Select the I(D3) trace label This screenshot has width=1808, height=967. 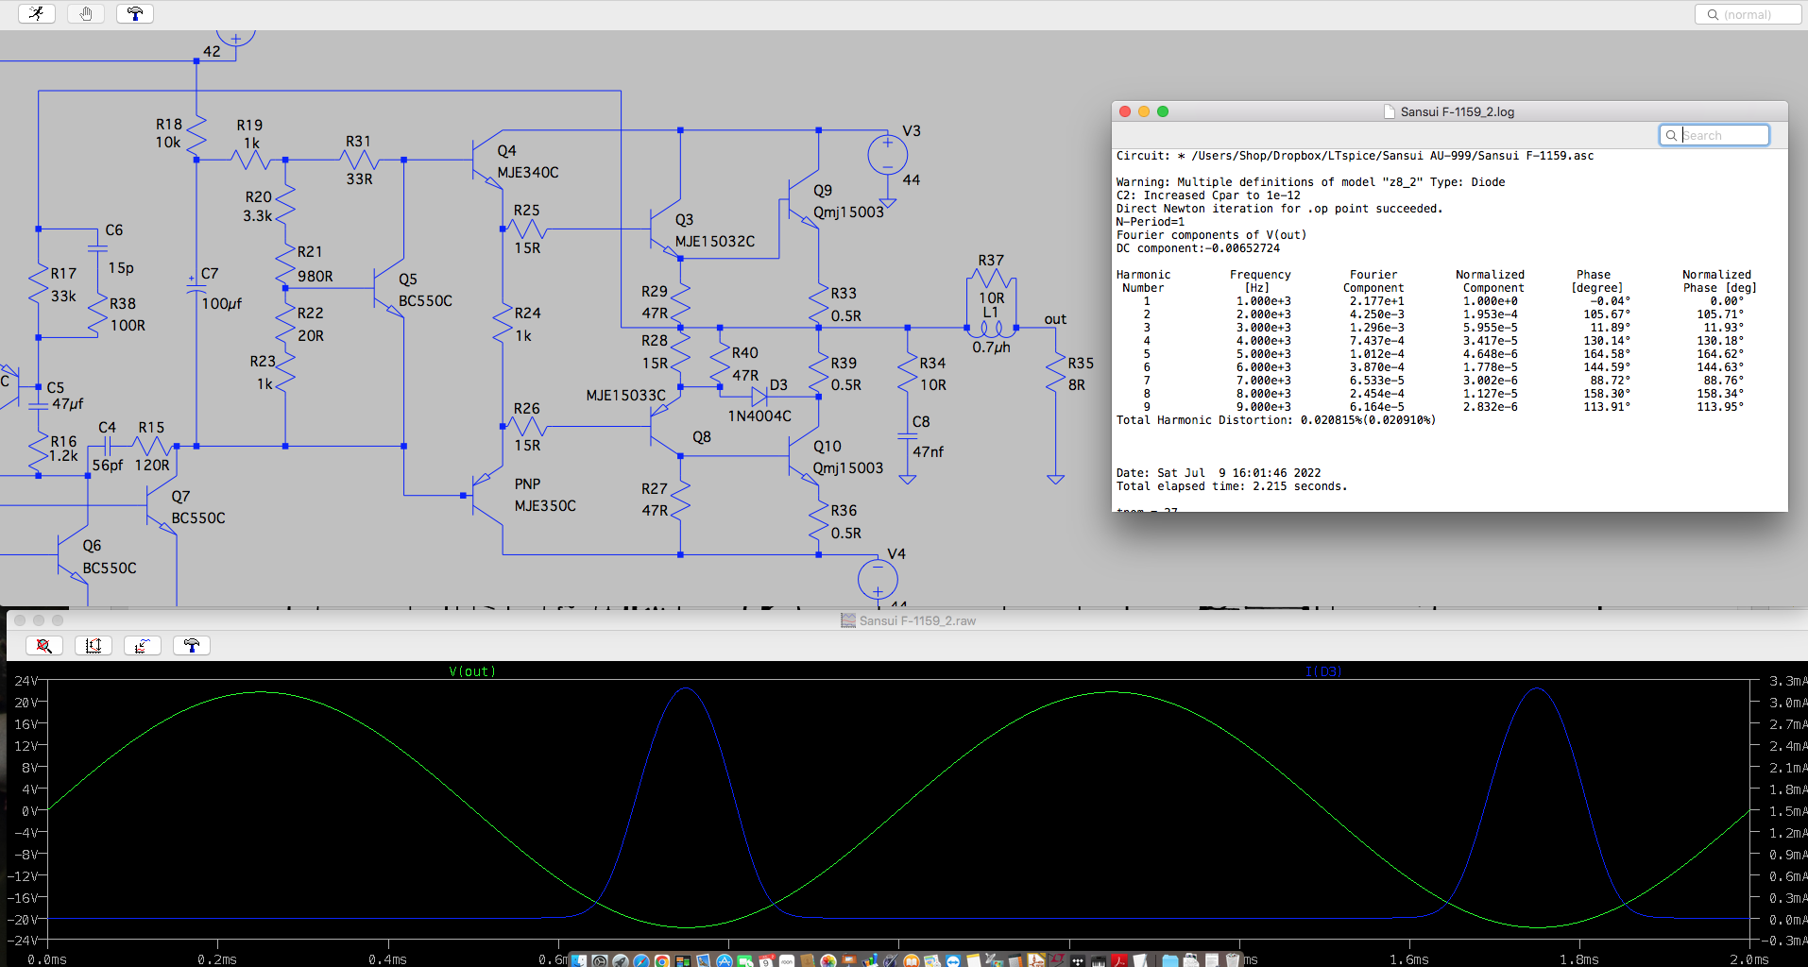[1323, 671]
